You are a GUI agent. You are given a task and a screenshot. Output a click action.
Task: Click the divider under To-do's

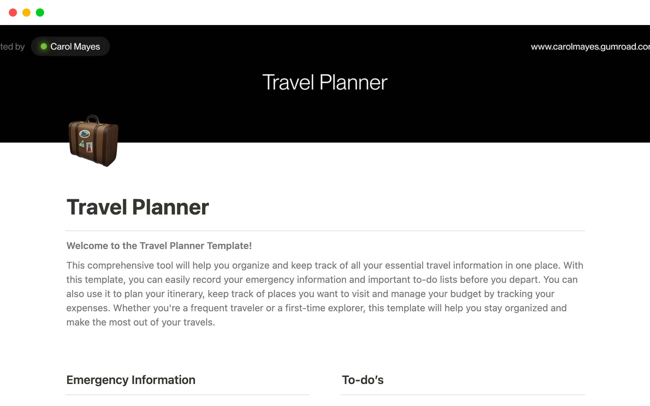462,394
